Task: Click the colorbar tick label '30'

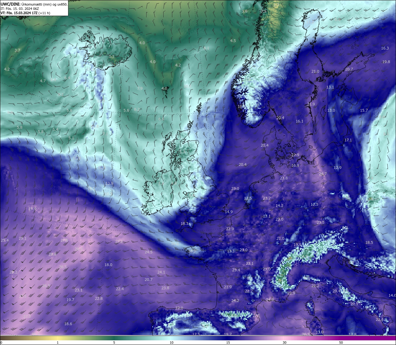Action: click(x=284, y=343)
